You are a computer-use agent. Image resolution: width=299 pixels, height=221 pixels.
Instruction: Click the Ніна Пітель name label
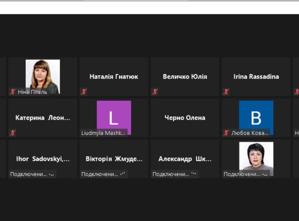tap(32, 92)
